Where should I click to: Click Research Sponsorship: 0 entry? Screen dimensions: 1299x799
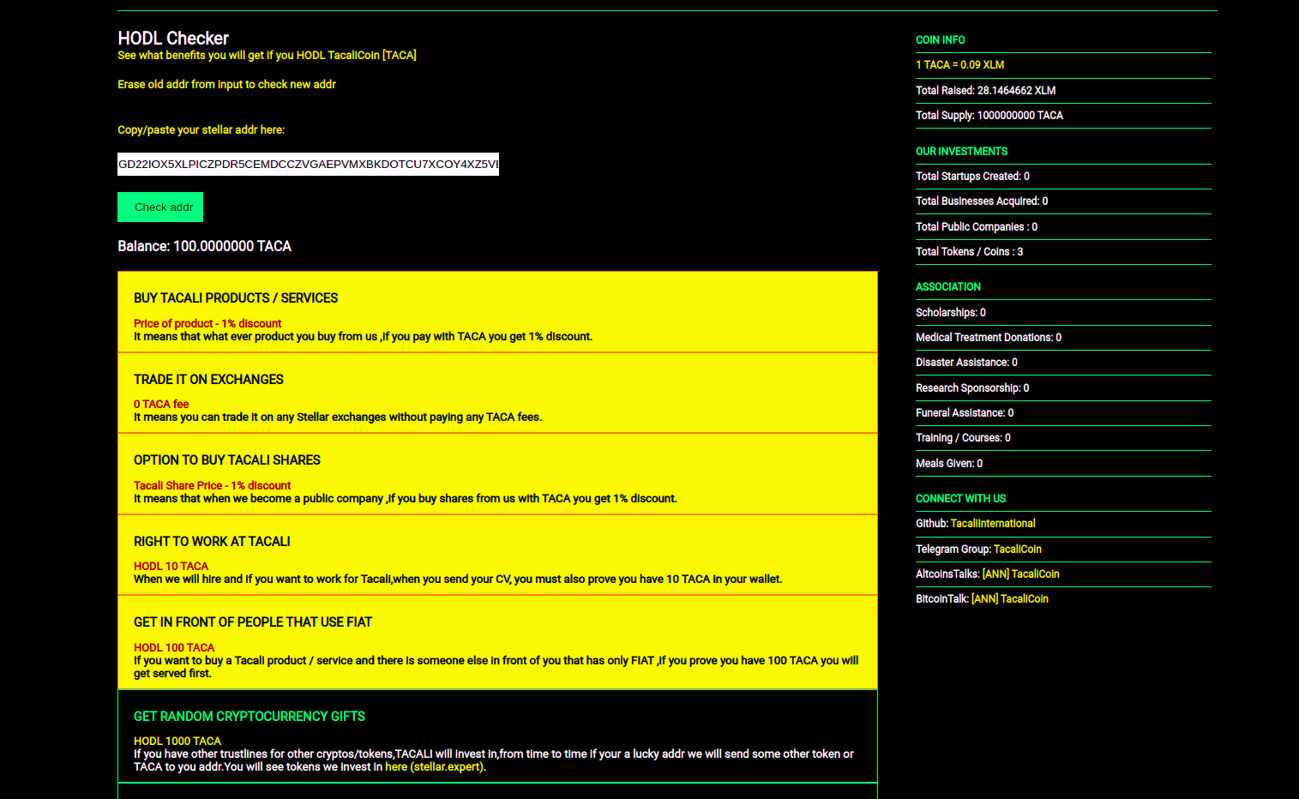click(x=972, y=387)
